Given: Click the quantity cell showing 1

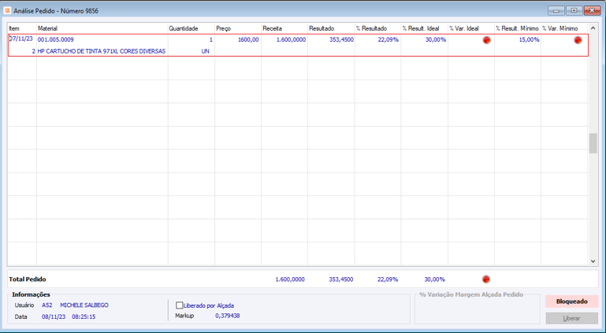Looking at the screenshot, I should click(x=211, y=39).
